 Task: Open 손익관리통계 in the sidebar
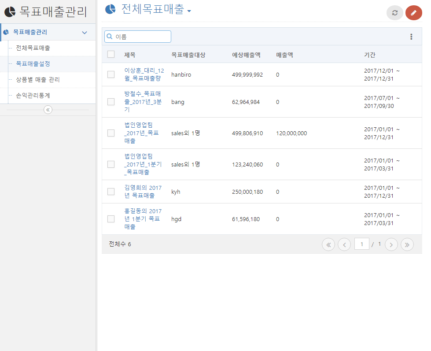[x=33, y=96]
